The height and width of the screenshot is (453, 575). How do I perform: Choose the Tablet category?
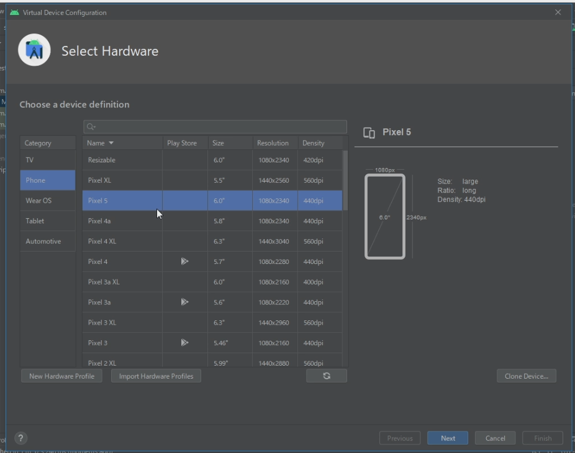47,221
